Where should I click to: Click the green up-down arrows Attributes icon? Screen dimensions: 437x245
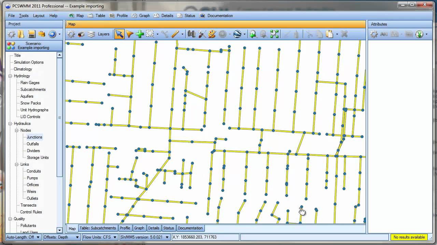point(419,34)
